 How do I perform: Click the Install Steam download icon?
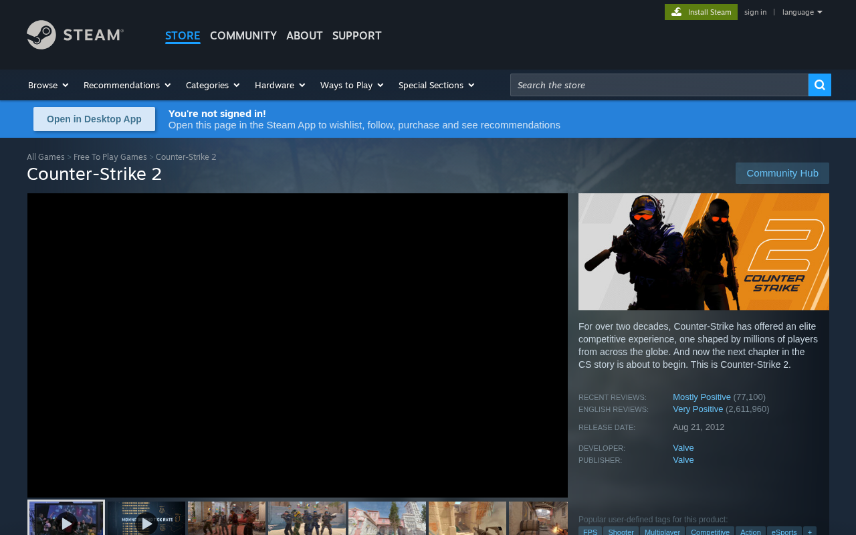[x=676, y=12]
